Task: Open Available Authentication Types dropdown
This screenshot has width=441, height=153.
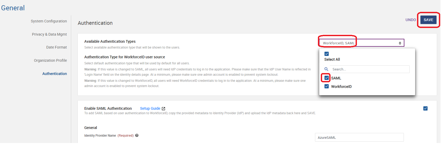Action: [x=362, y=43]
